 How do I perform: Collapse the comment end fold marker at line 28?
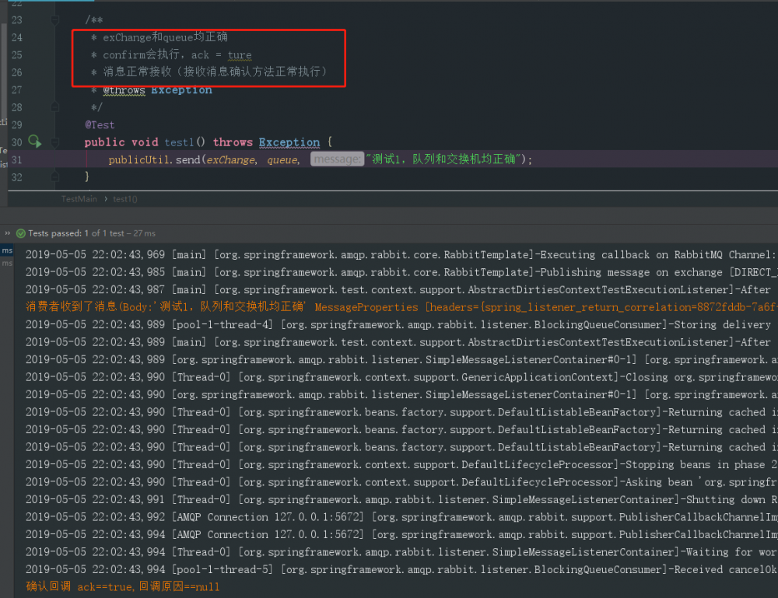click(55, 107)
